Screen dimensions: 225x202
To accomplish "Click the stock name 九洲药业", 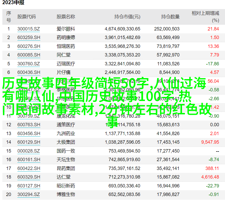I will point(66,134).
